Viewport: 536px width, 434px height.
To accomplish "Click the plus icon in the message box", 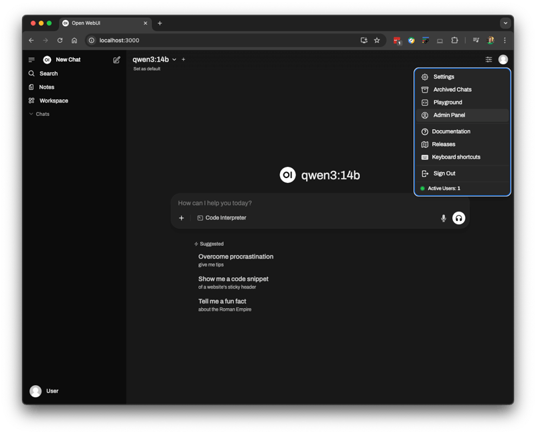I will (x=181, y=218).
